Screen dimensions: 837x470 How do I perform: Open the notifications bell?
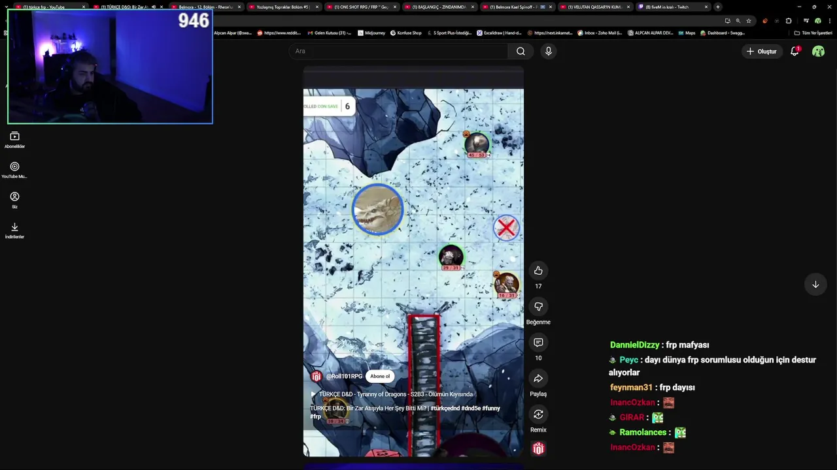pos(794,52)
